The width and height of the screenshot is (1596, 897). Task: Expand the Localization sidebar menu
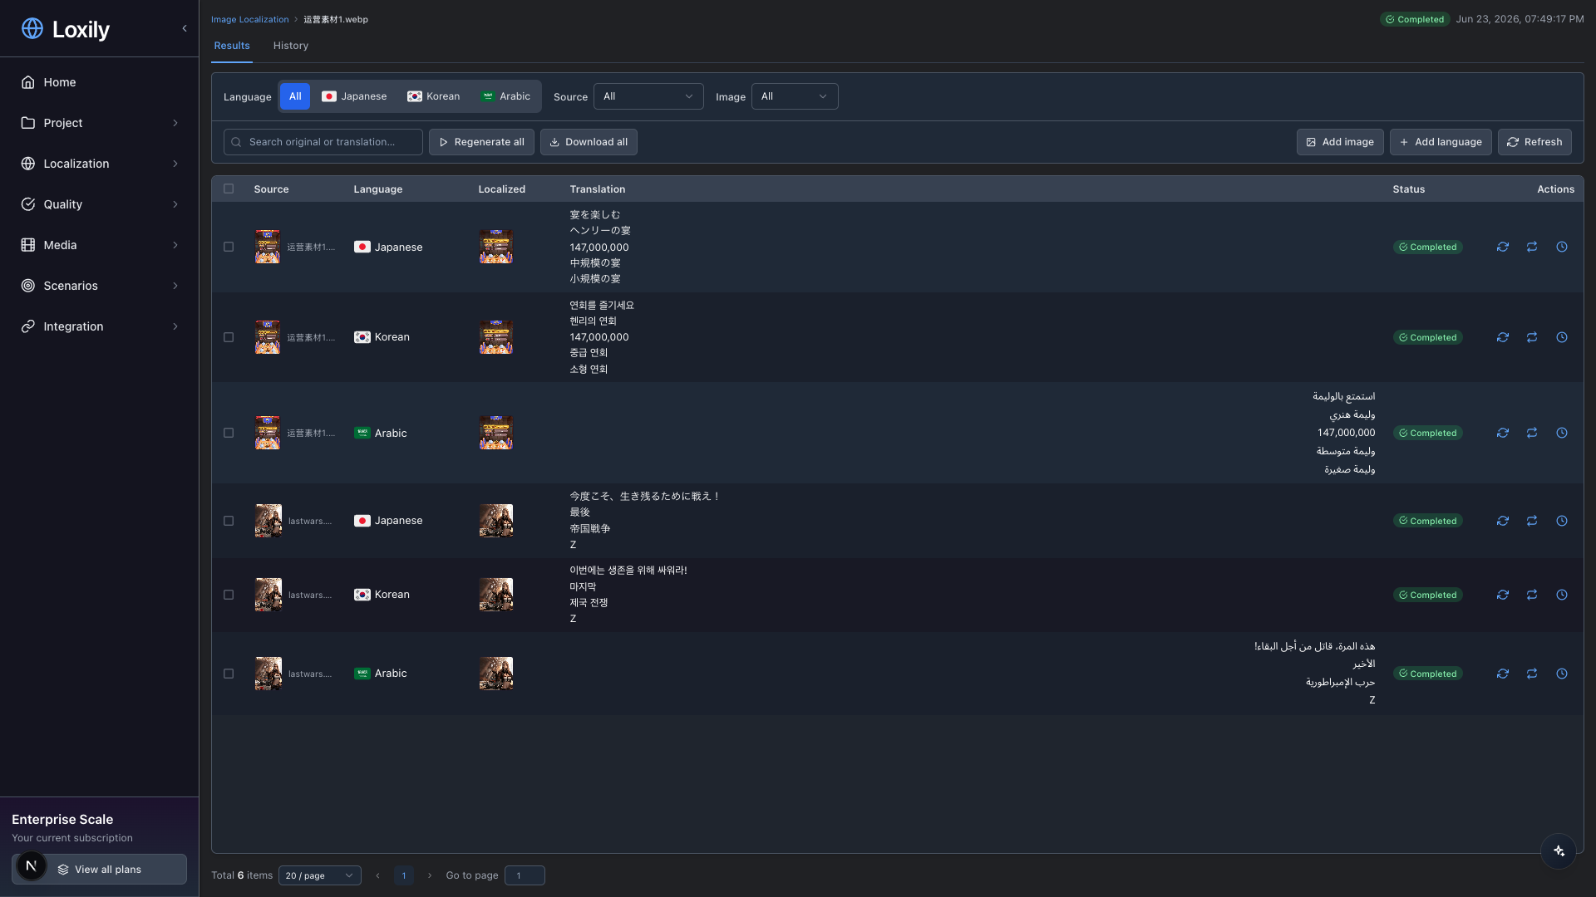(x=100, y=164)
